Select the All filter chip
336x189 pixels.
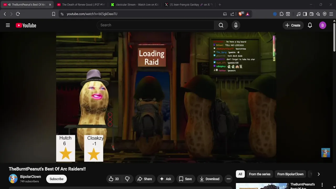point(240,174)
